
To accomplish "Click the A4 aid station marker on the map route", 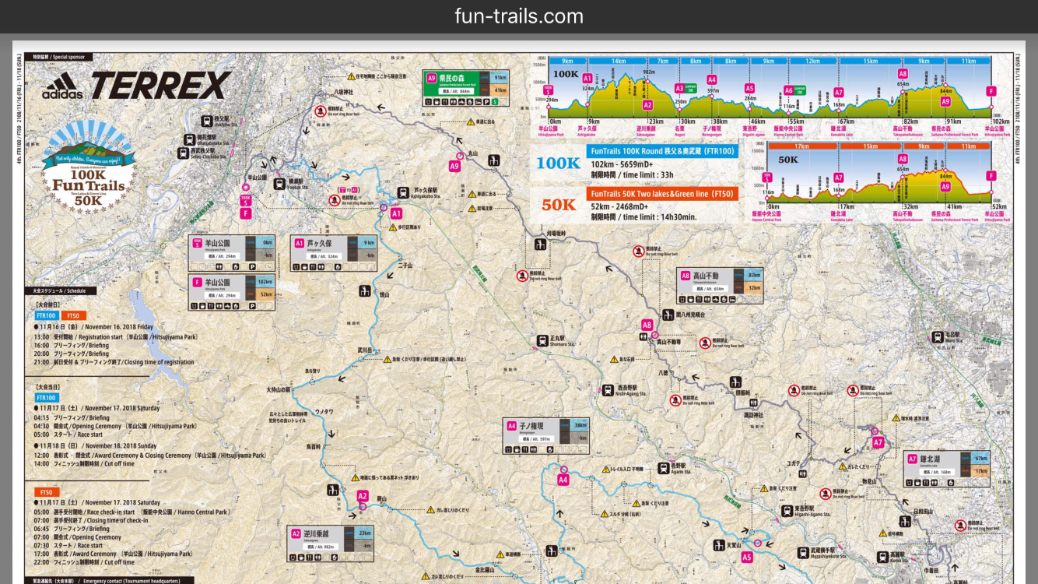I will click(x=563, y=480).
